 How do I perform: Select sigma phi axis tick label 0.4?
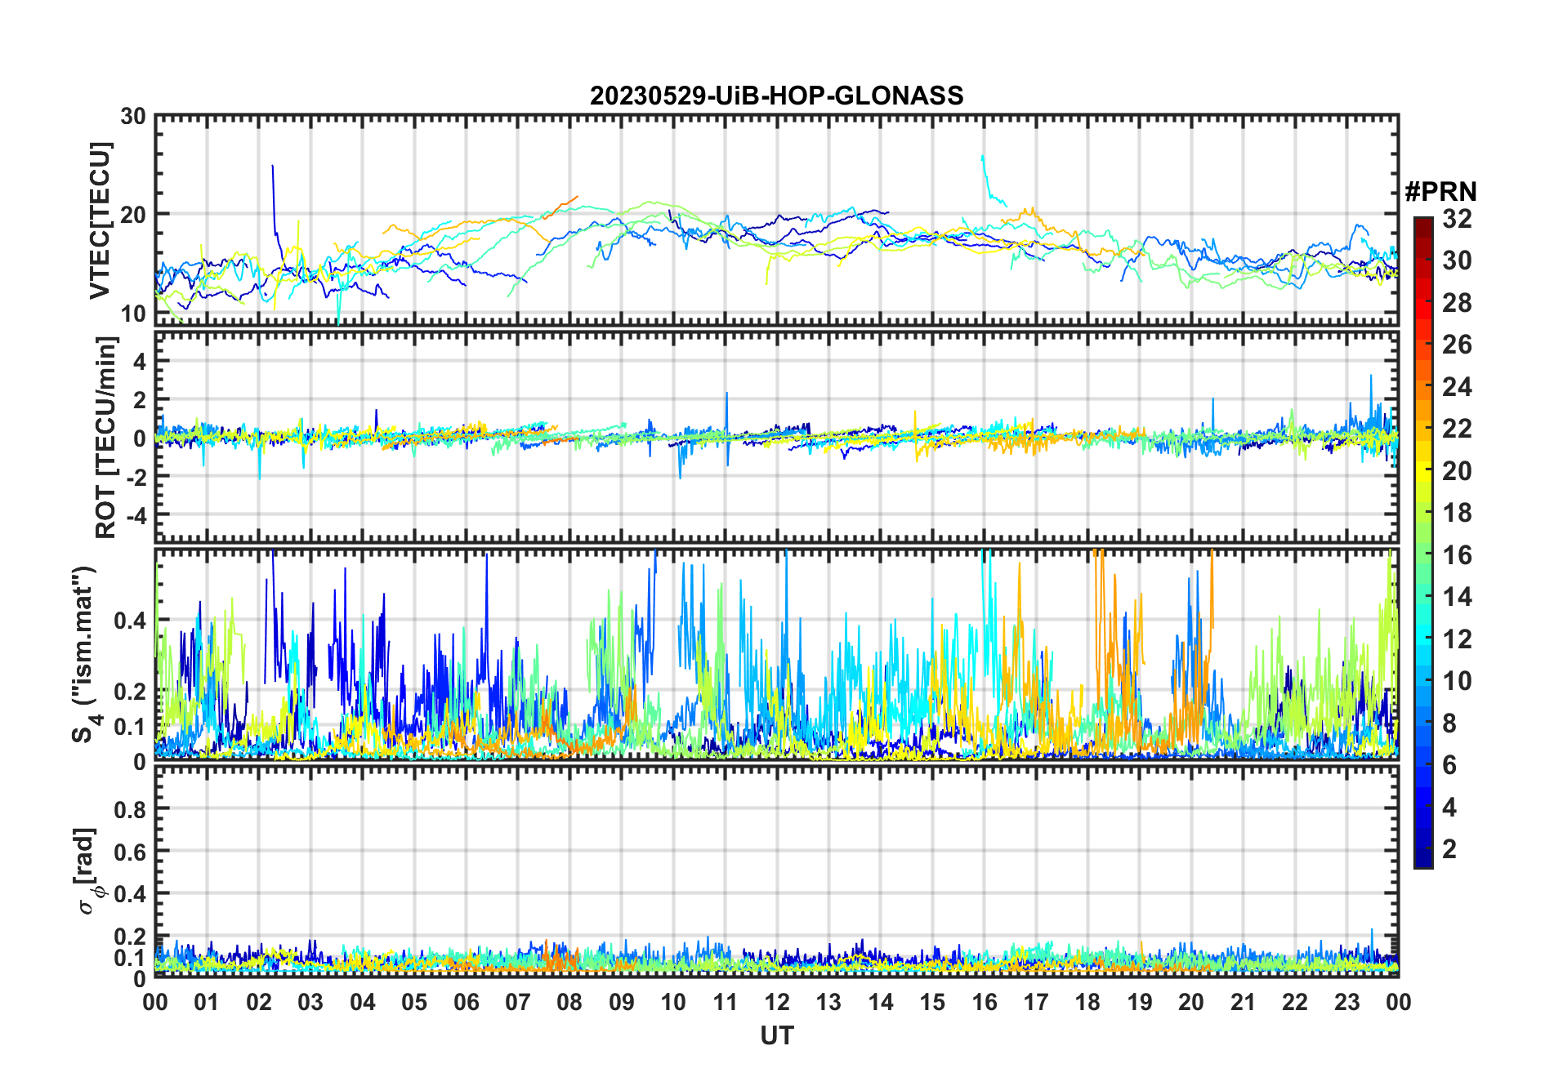[130, 894]
